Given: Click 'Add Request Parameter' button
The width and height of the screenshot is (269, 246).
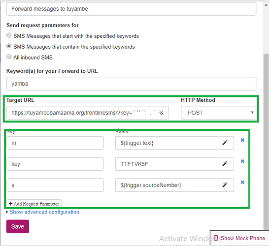Looking at the screenshot, I should click(x=34, y=204).
